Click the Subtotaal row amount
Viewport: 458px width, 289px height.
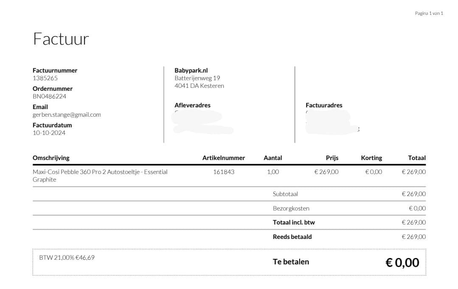[x=413, y=194]
